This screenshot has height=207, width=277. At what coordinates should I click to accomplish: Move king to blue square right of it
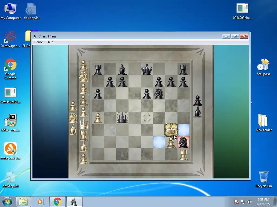coord(183,130)
